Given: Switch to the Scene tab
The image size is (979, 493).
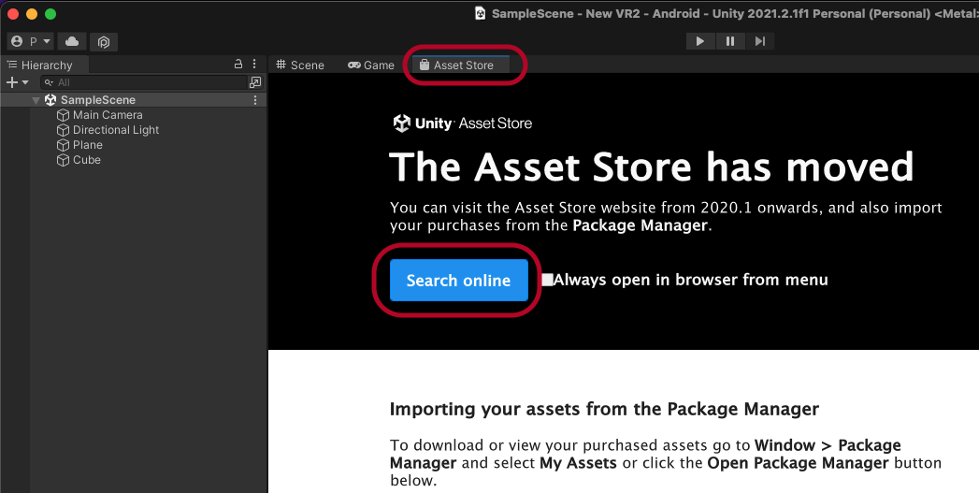Looking at the screenshot, I should point(300,65).
